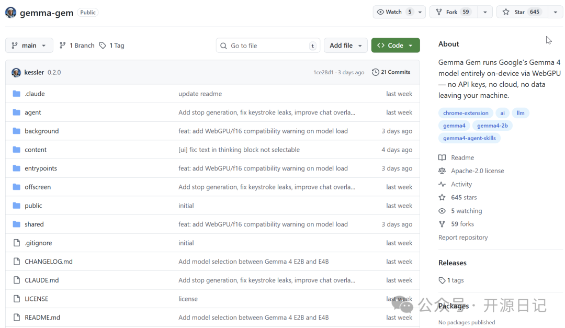The height and width of the screenshot is (328, 565).
Task: Open commit hash 1ce28d1
Action: tap(324, 72)
